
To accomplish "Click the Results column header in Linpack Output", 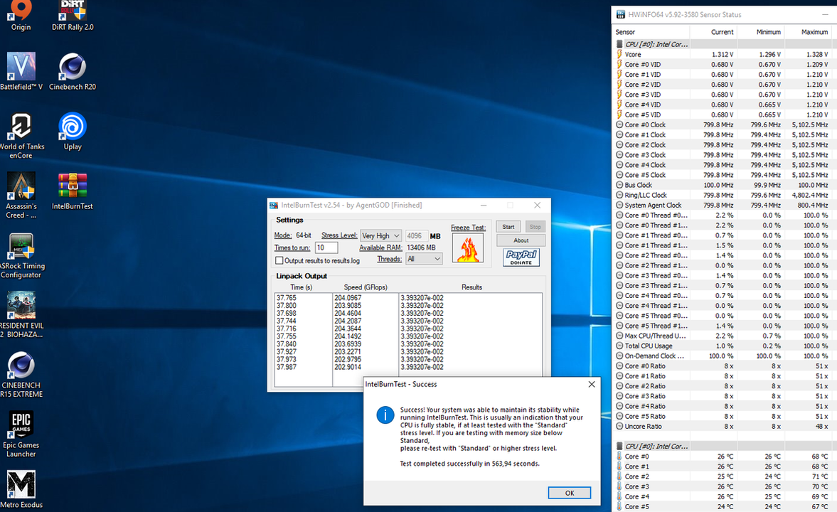I will point(472,287).
